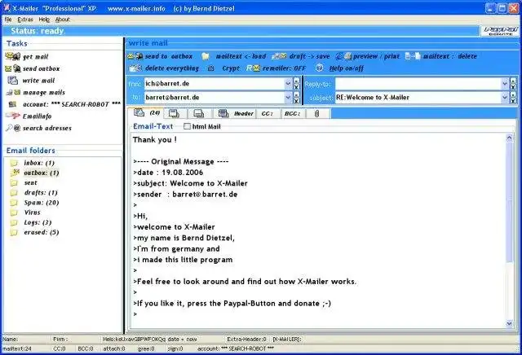
Task: Expand the from address dropdown arrow
Action: pos(288,83)
